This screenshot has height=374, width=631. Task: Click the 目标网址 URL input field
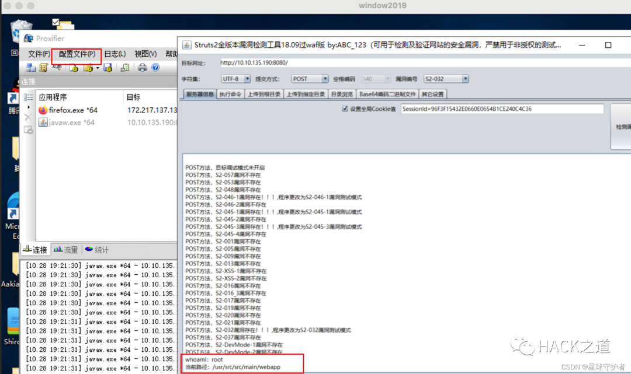(x=425, y=62)
